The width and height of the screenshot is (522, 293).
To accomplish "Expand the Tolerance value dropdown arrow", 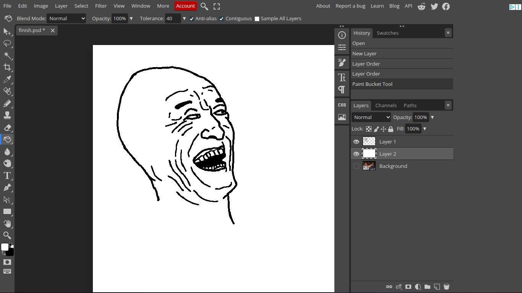I will pyautogui.click(x=184, y=19).
